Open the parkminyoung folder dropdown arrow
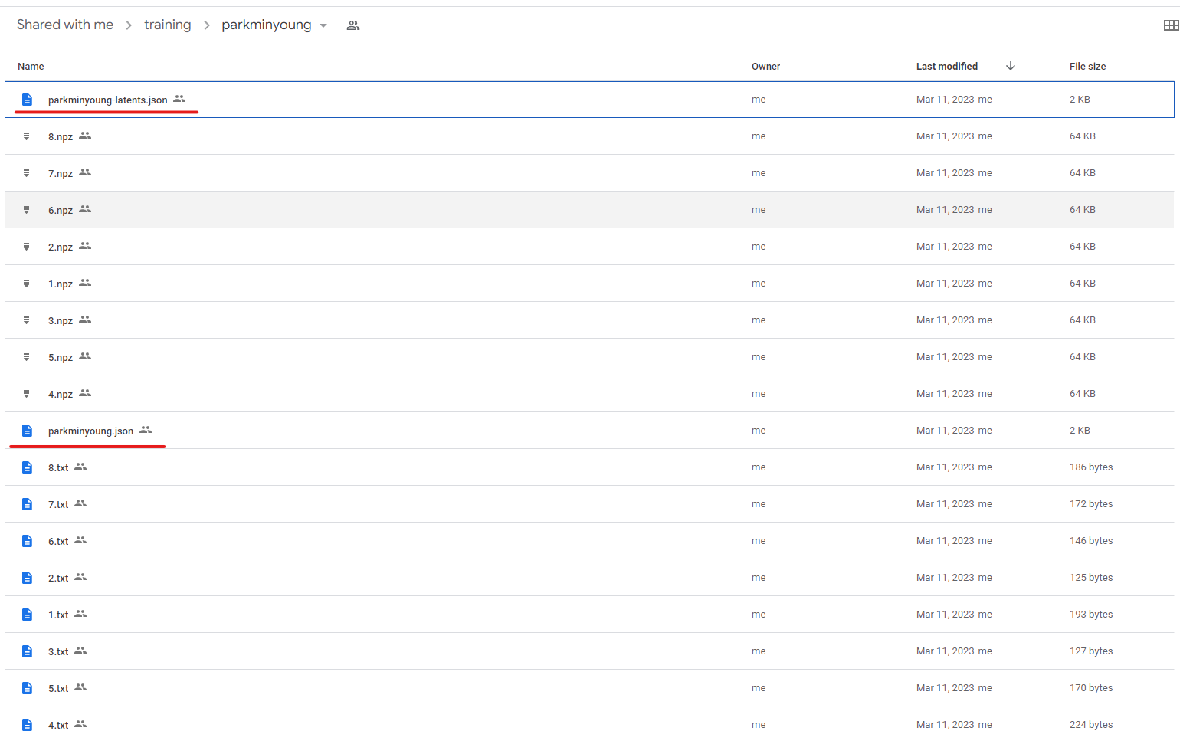This screenshot has height=731, width=1180. (x=323, y=25)
